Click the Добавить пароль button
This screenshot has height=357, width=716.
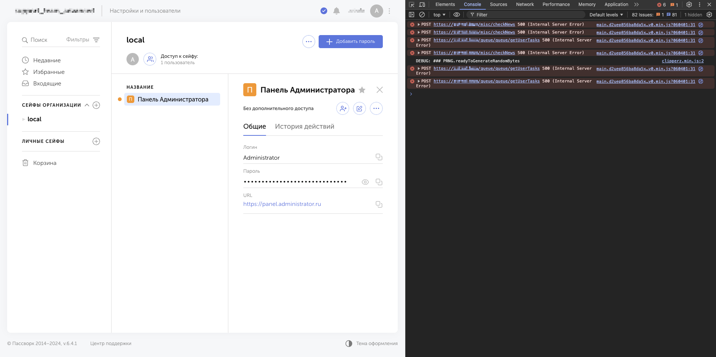click(x=350, y=41)
